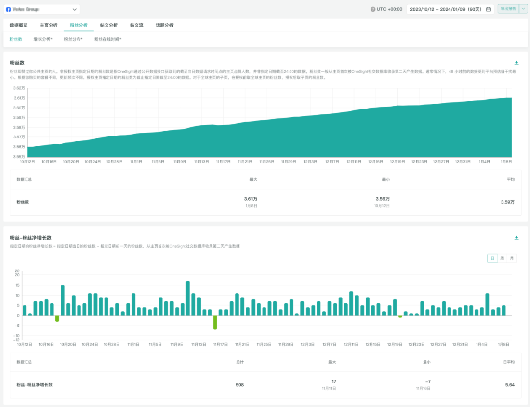Click the 10月12日 date under minimum followers
Viewport: 530px width, 407px height.
(x=382, y=206)
